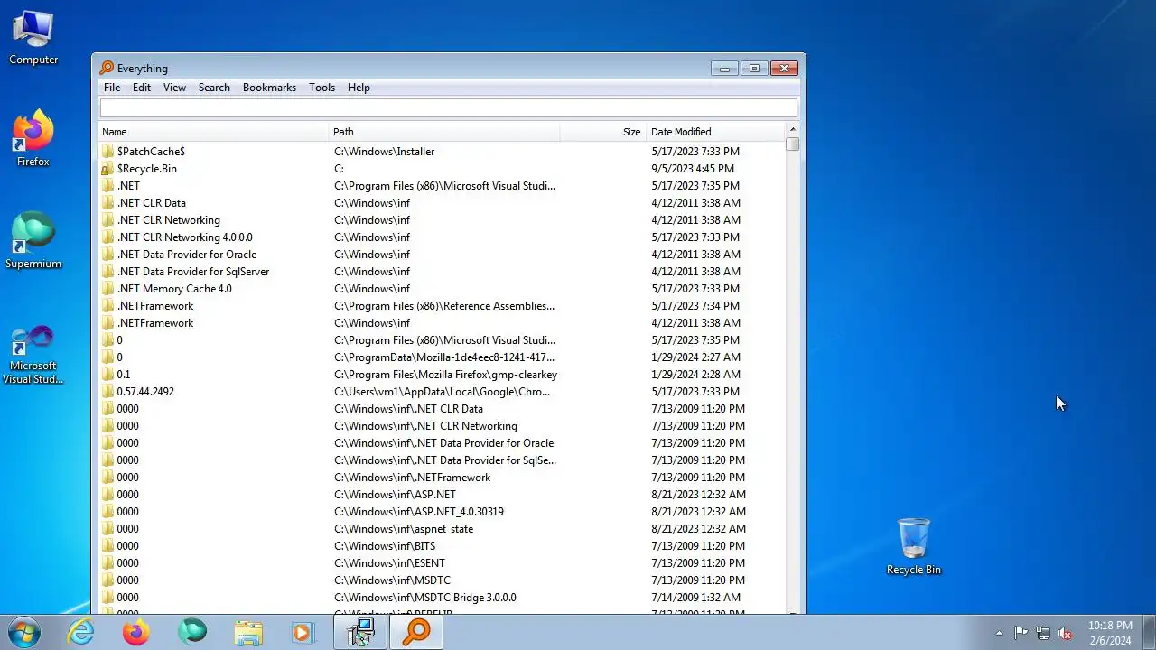Open the Microsoft Visual Studio desktop shortcut

[33, 354]
